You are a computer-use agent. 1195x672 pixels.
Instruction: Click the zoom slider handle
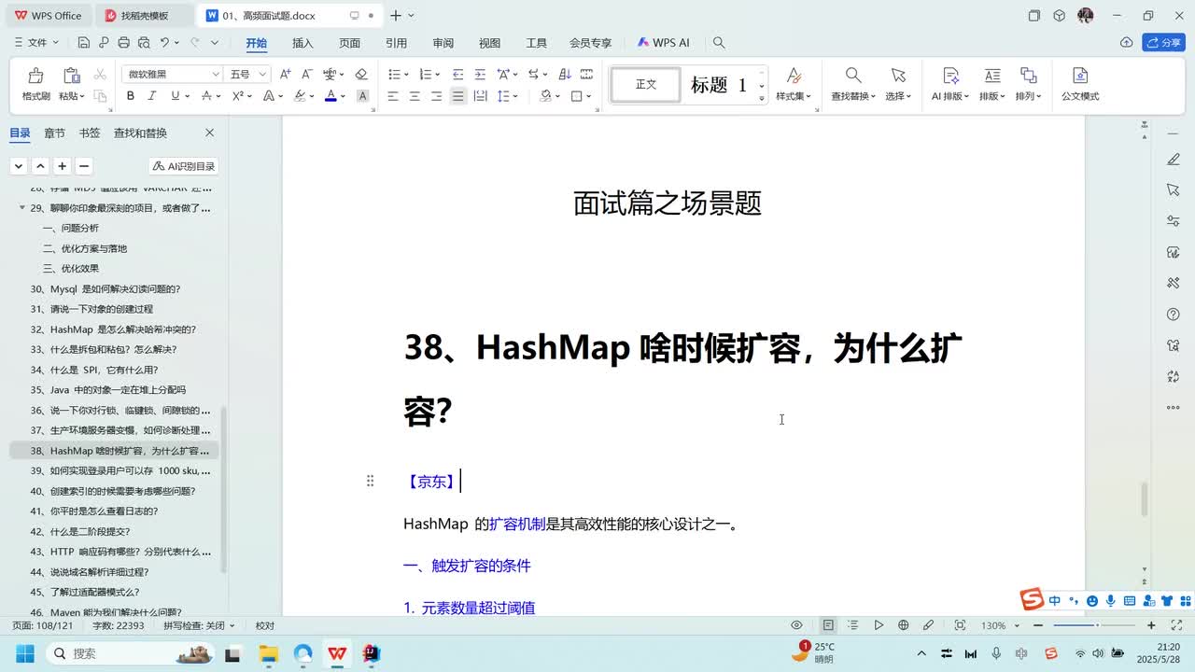[1097, 625]
